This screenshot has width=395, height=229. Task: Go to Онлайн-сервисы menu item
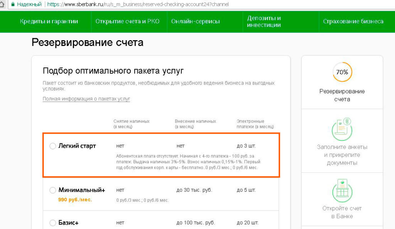[196, 22]
